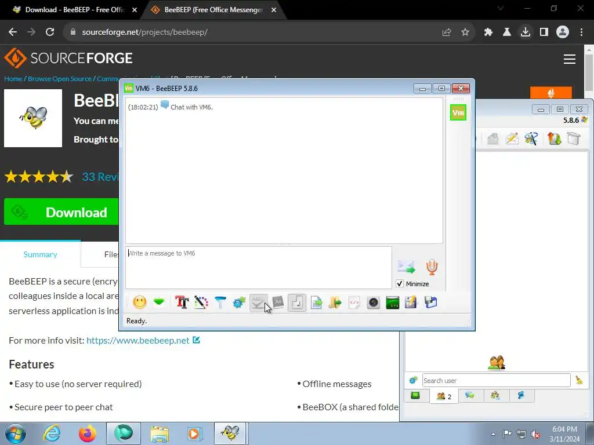This screenshot has height=445, width=594.
Task: Bookmark this page with the star icon
Action: [465, 32]
